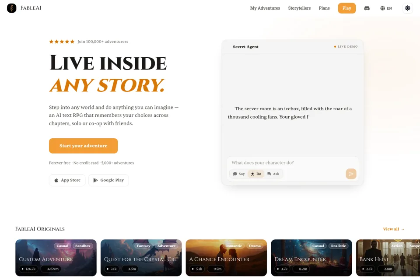The image size is (420, 280).
Task: Open the Plans menu item
Action: click(324, 8)
